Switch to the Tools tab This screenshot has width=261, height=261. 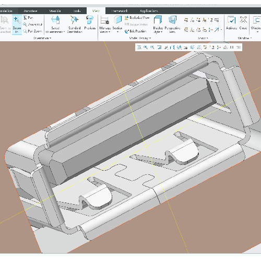point(77,11)
